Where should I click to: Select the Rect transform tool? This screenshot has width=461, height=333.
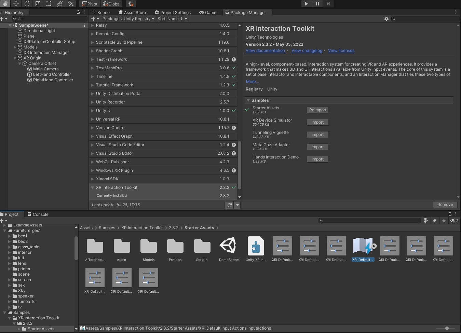pos(49,4)
